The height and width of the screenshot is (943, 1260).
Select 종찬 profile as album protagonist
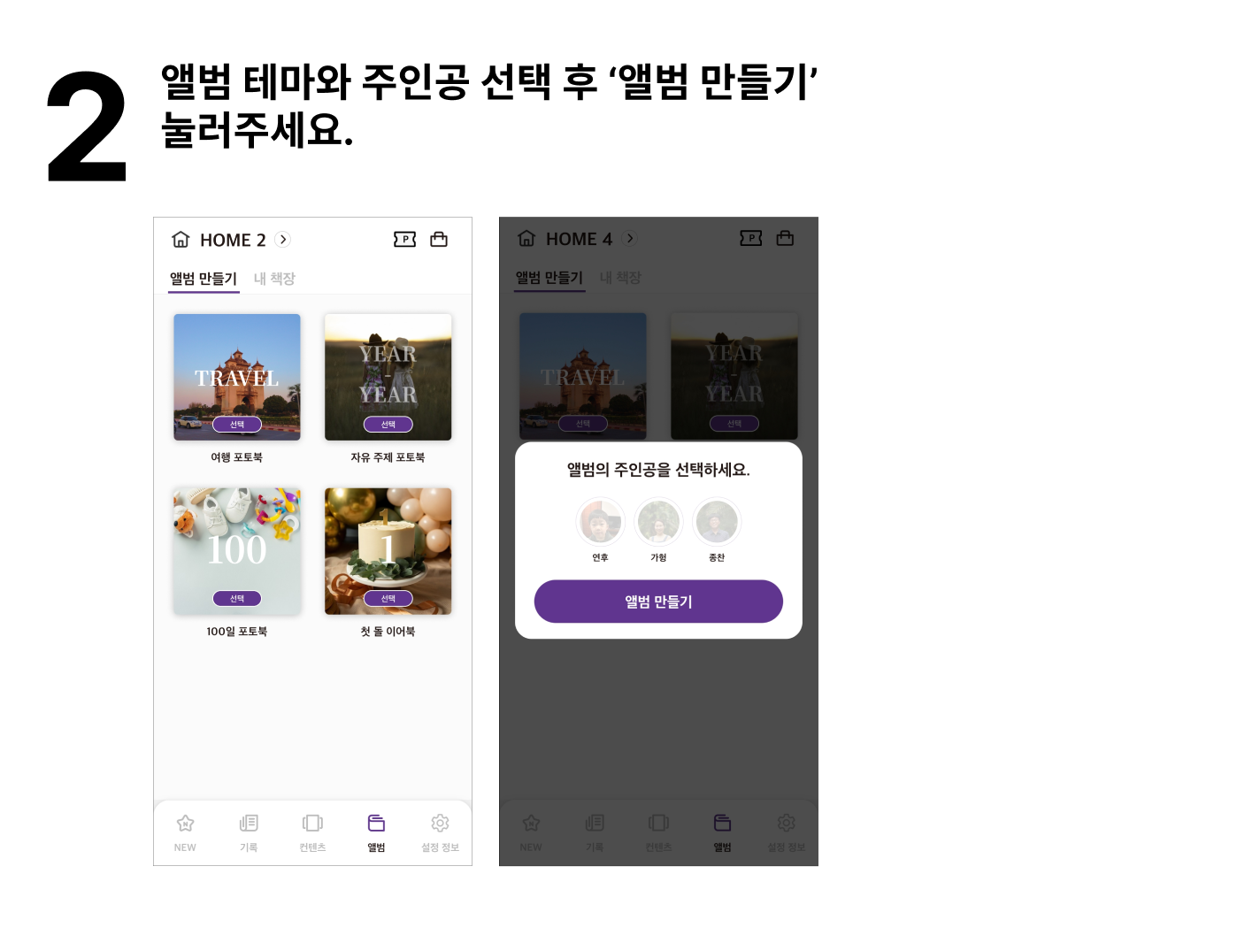coord(717,522)
